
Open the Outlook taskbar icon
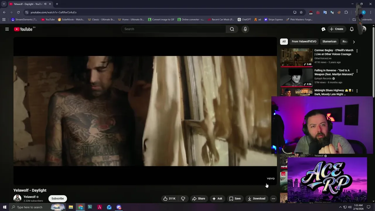pyautogui.click(x=109, y=207)
